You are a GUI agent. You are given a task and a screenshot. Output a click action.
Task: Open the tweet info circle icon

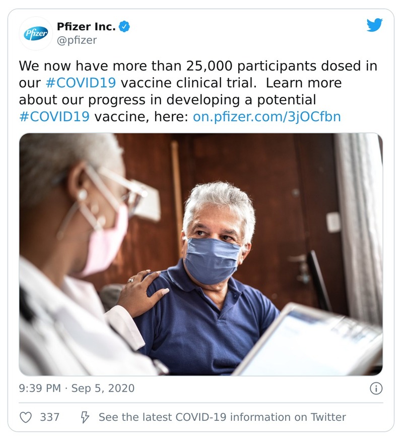pos(376,388)
